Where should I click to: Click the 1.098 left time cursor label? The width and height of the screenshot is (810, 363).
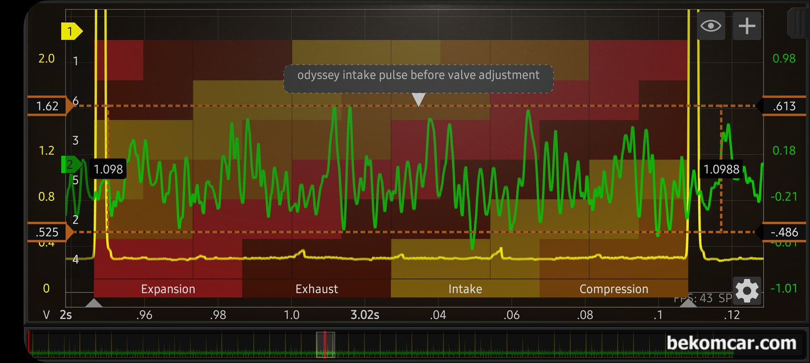[x=108, y=169]
